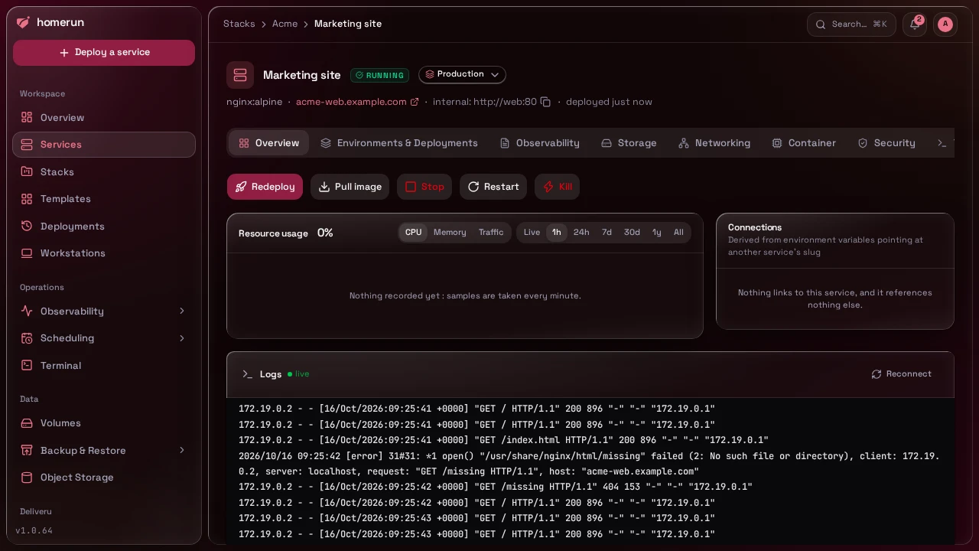Switch resource usage to Memory

[x=450, y=233]
